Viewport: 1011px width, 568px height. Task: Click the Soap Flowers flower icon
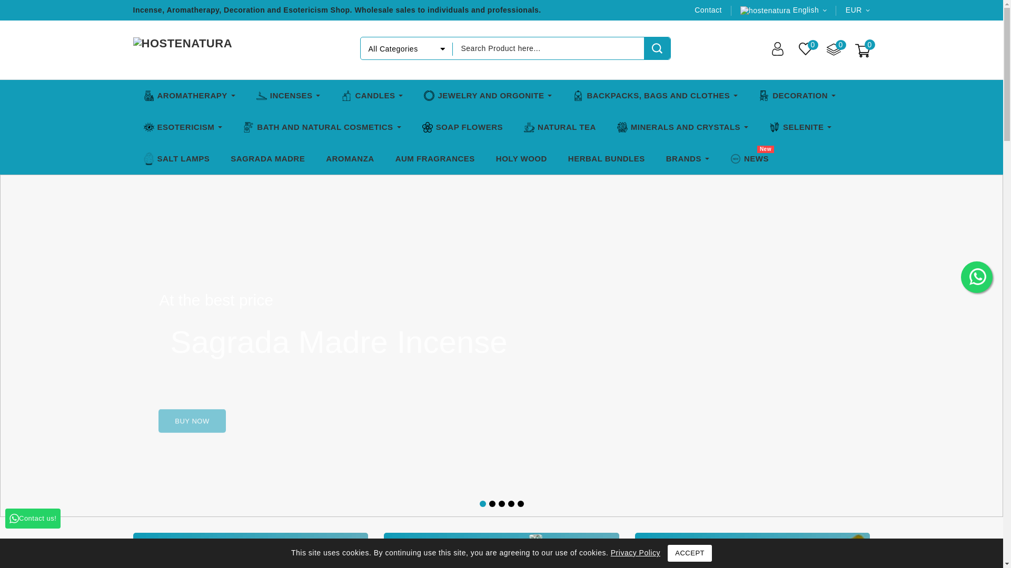(428, 127)
